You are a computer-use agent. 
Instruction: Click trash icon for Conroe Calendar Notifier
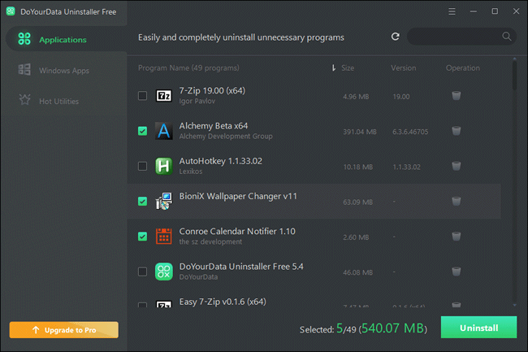457,236
